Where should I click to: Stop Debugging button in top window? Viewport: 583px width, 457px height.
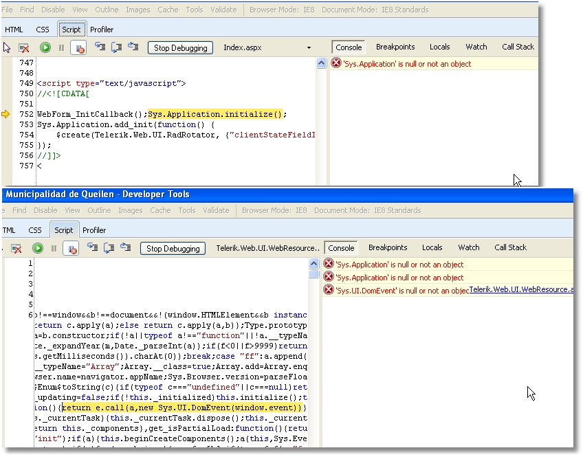180,48
